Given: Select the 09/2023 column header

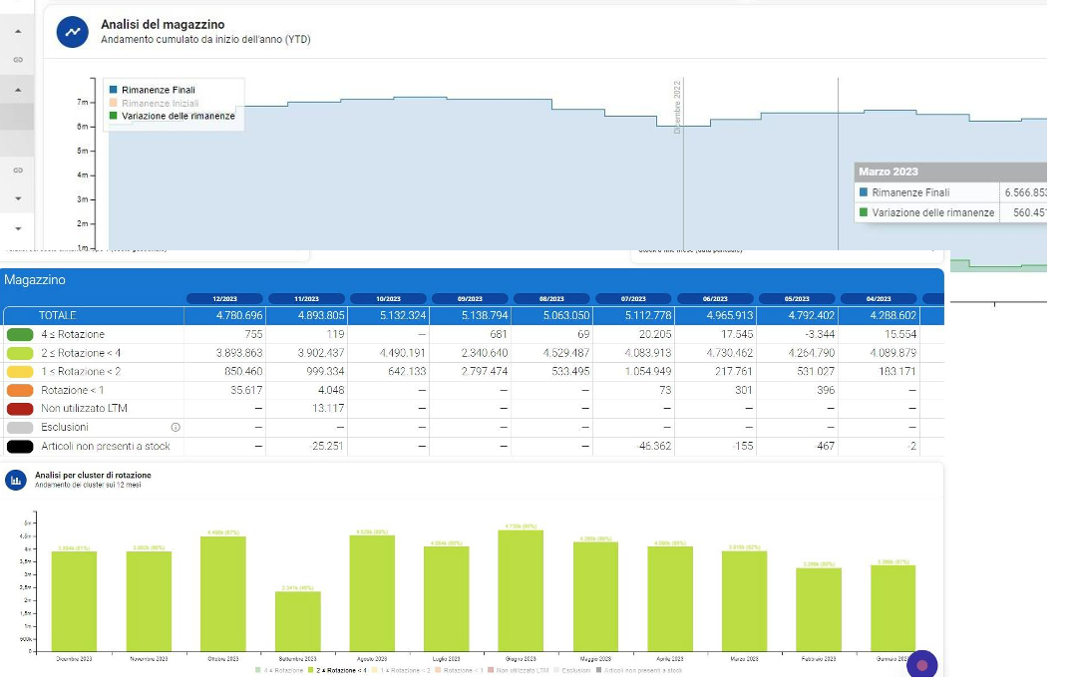Looking at the screenshot, I should 470,298.
